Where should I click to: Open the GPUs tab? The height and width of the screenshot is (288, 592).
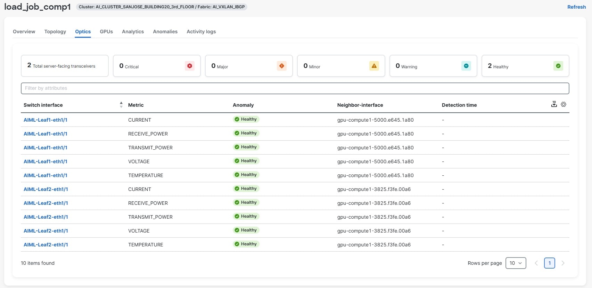tap(106, 32)
